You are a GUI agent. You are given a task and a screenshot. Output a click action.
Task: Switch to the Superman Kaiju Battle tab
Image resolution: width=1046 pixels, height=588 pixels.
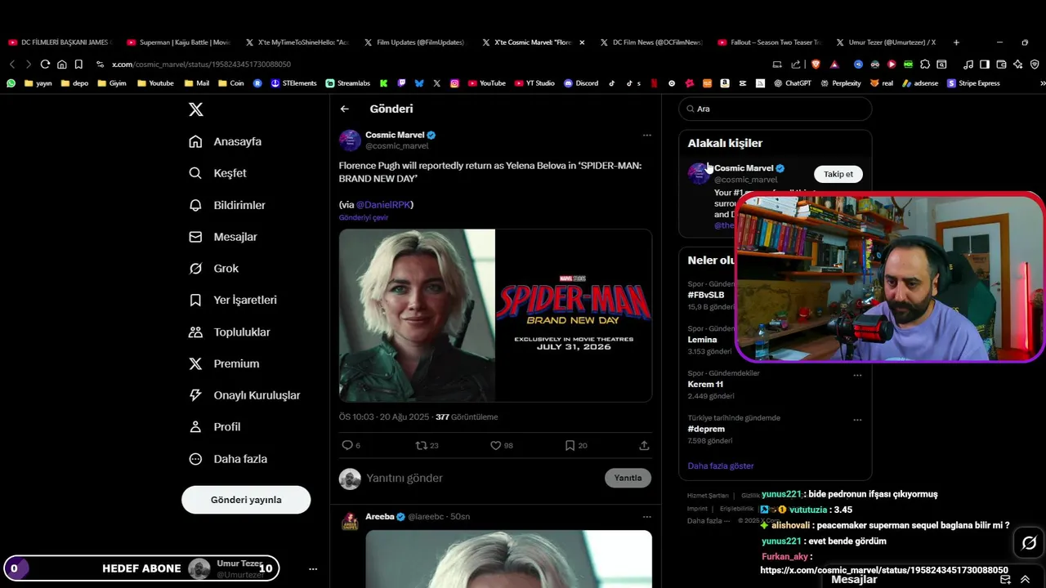click(177, 42)
